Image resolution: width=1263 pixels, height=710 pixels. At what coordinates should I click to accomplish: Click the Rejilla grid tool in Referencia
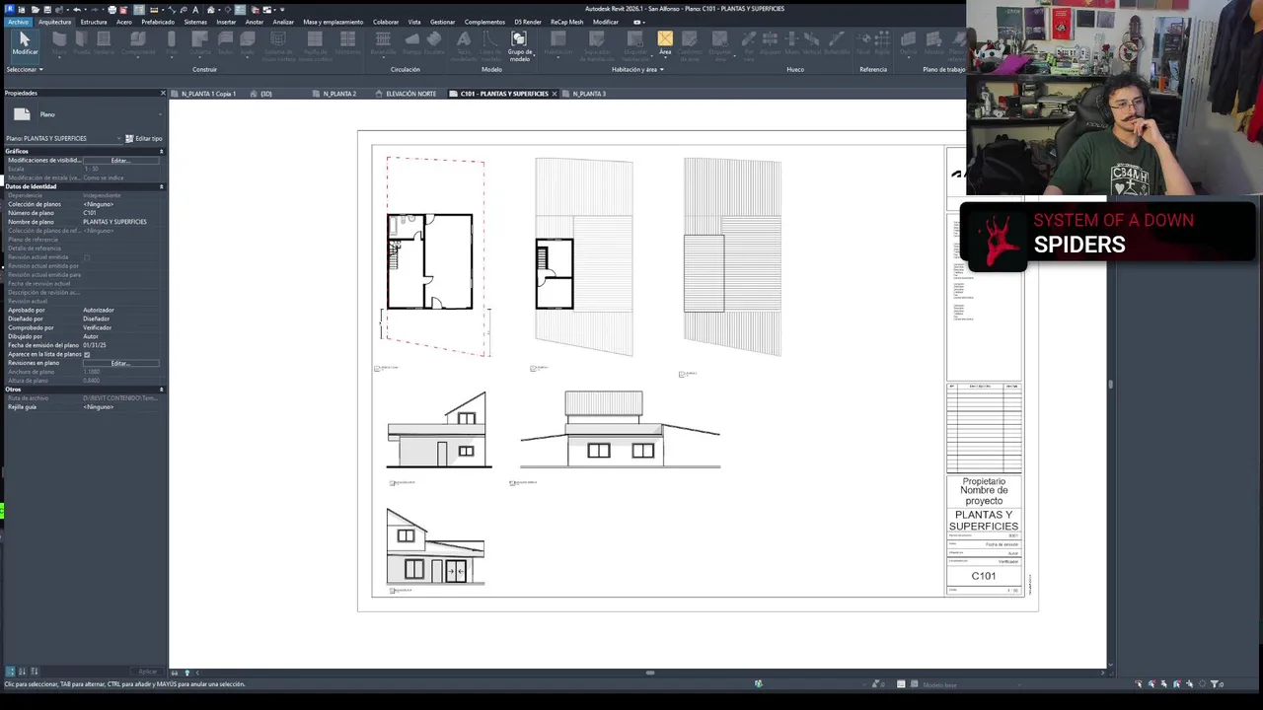tap(882, 43)
